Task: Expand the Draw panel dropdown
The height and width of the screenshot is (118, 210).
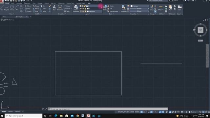Action: tap(12, 14)
